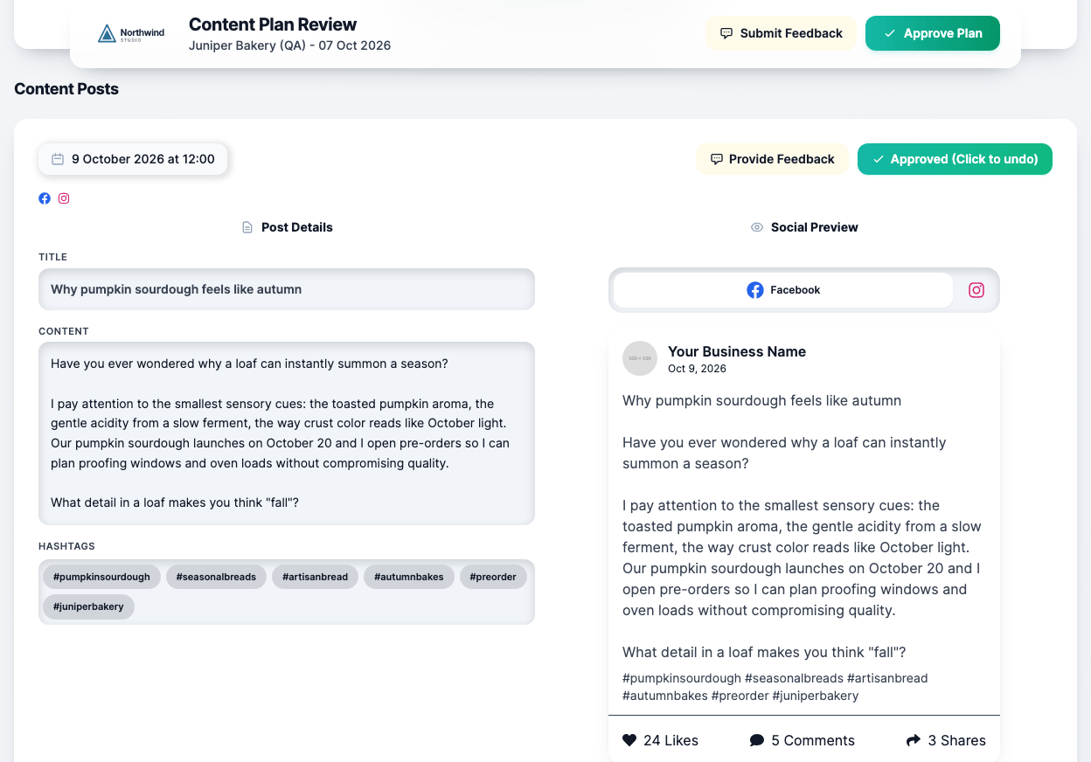Open Provide Feedback for this post

pos(772,159)
